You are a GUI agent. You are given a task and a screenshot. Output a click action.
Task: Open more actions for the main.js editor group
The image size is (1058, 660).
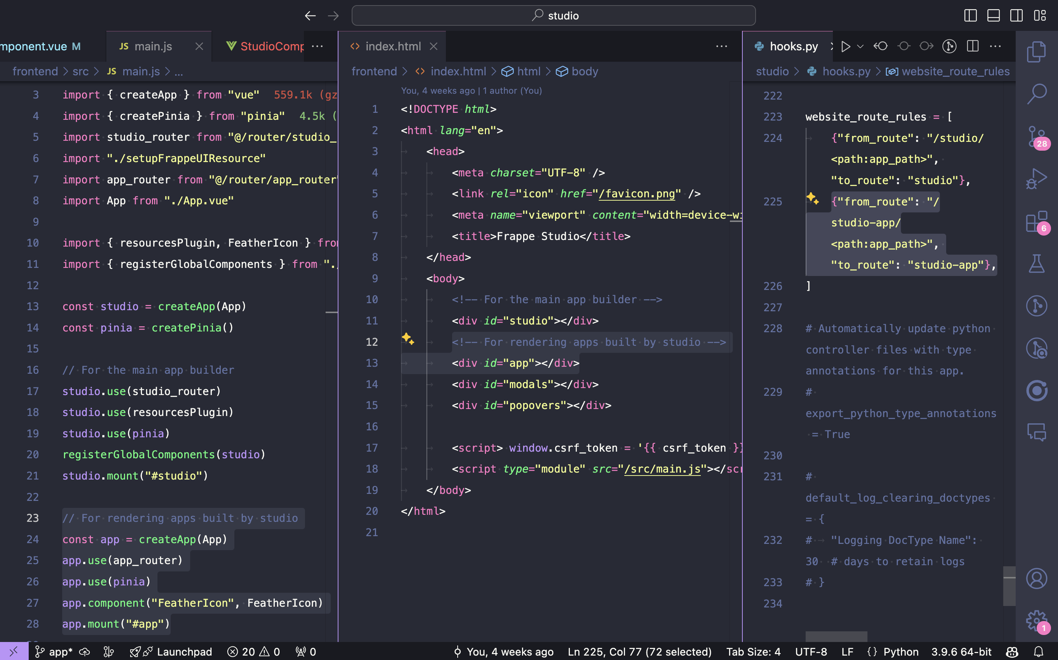(317, 46)
